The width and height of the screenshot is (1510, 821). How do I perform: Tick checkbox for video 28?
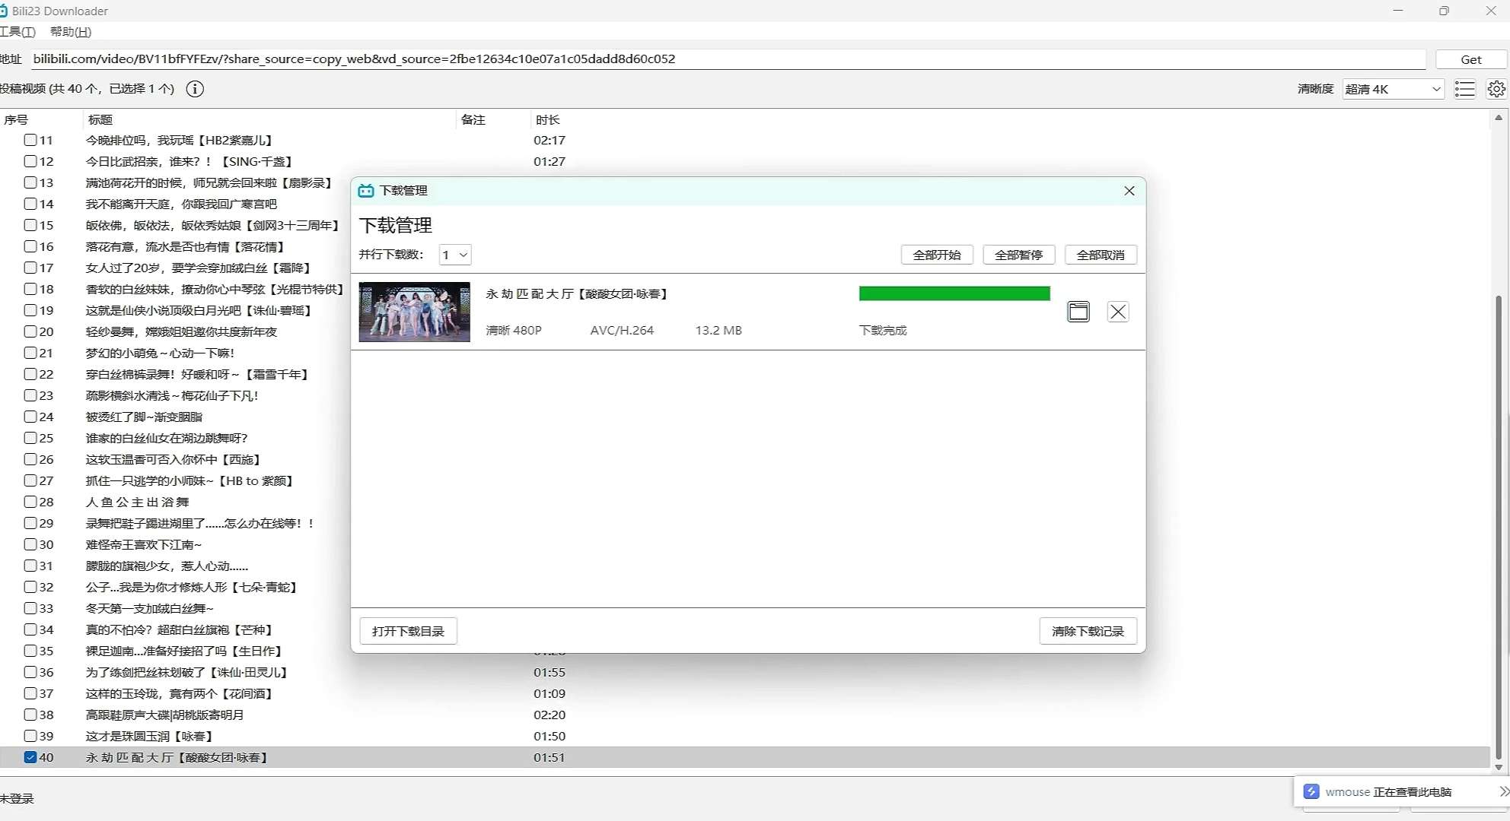pos(30,502)
